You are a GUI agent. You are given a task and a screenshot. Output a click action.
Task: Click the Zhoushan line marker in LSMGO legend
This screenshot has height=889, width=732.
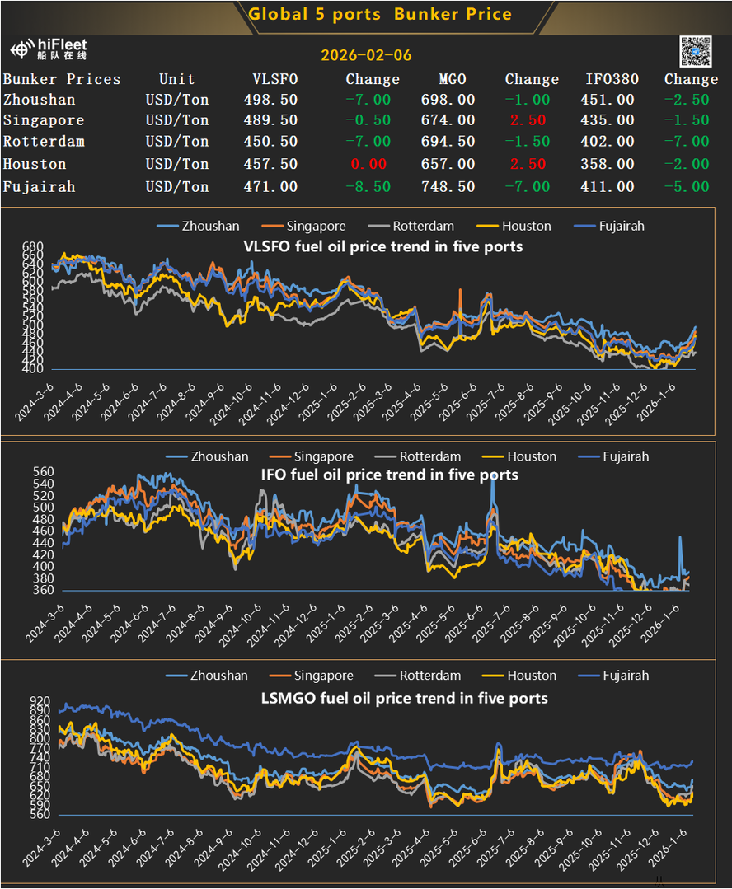[176, 676]
